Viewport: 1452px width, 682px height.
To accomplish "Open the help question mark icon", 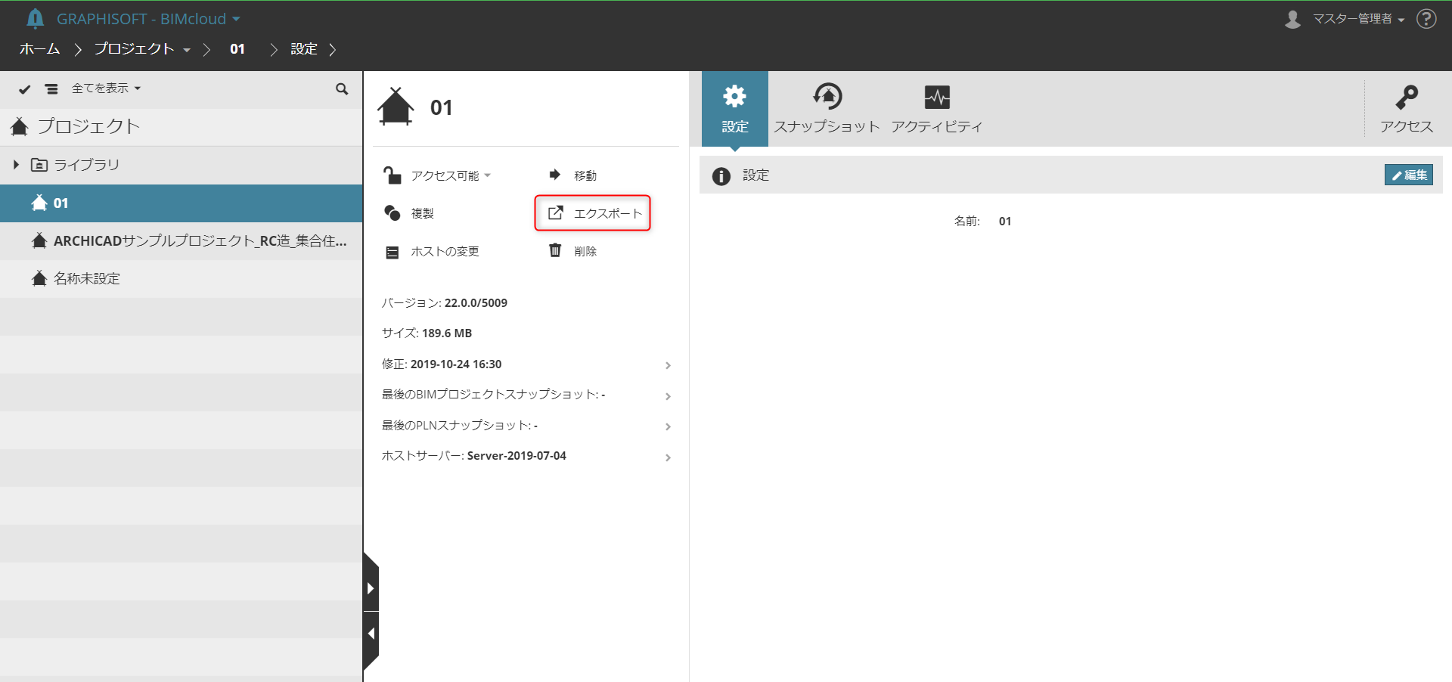I will [1426, 19].
